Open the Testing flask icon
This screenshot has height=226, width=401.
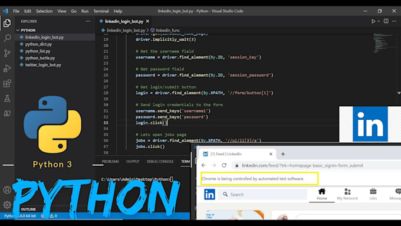[7, 99]
